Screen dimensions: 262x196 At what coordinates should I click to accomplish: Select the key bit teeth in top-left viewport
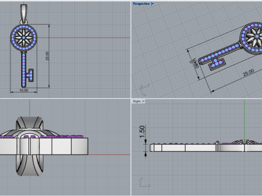coord(30,75)
